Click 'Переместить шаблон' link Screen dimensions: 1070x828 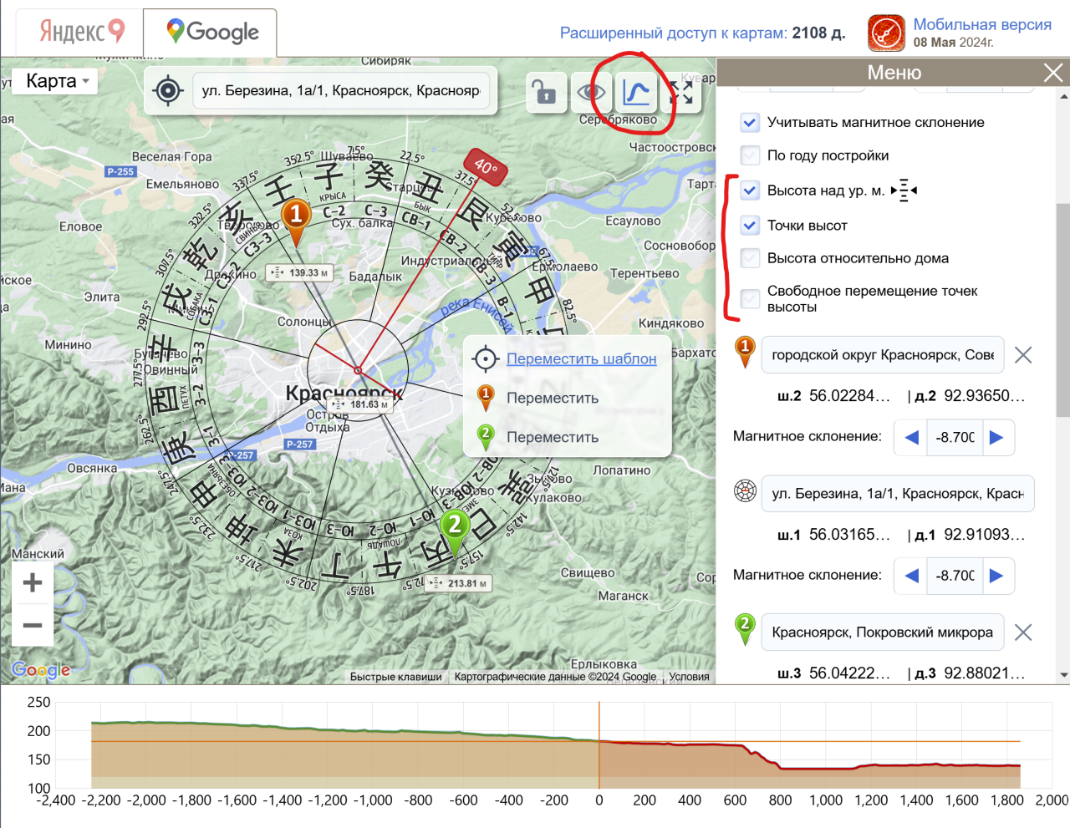pos(581,358)
